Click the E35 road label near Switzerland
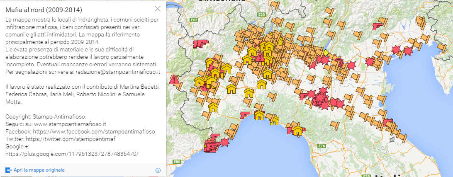The image size is (453, 177). [x=262, y=15]
